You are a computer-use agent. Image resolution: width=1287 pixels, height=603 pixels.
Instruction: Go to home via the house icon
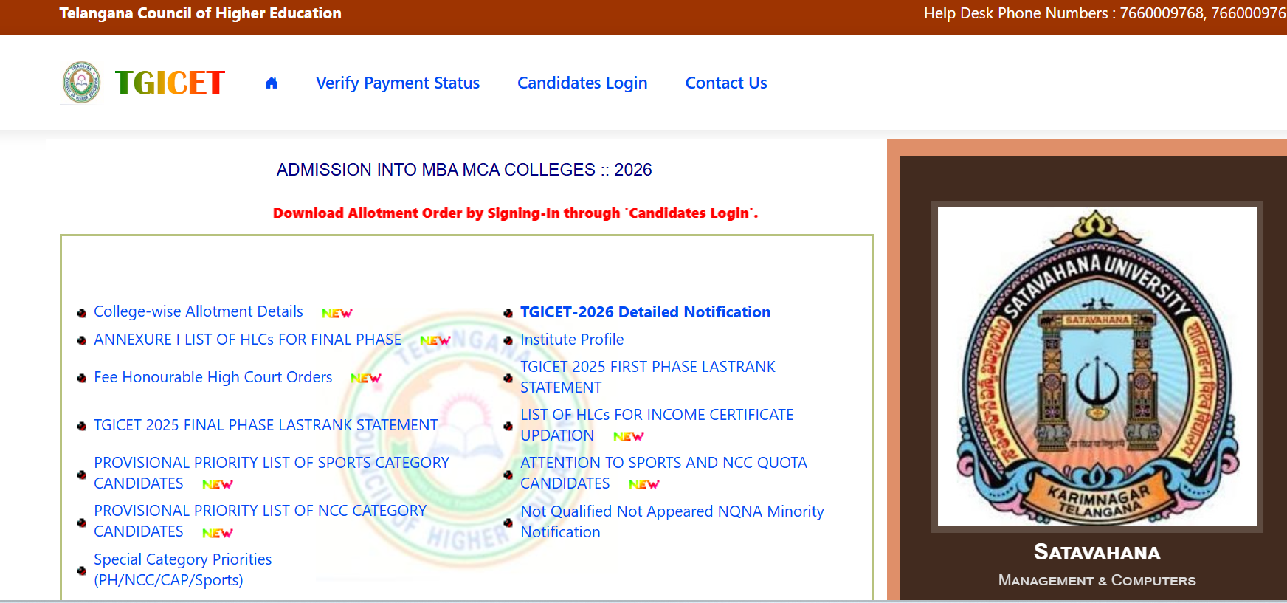[272, 83]
